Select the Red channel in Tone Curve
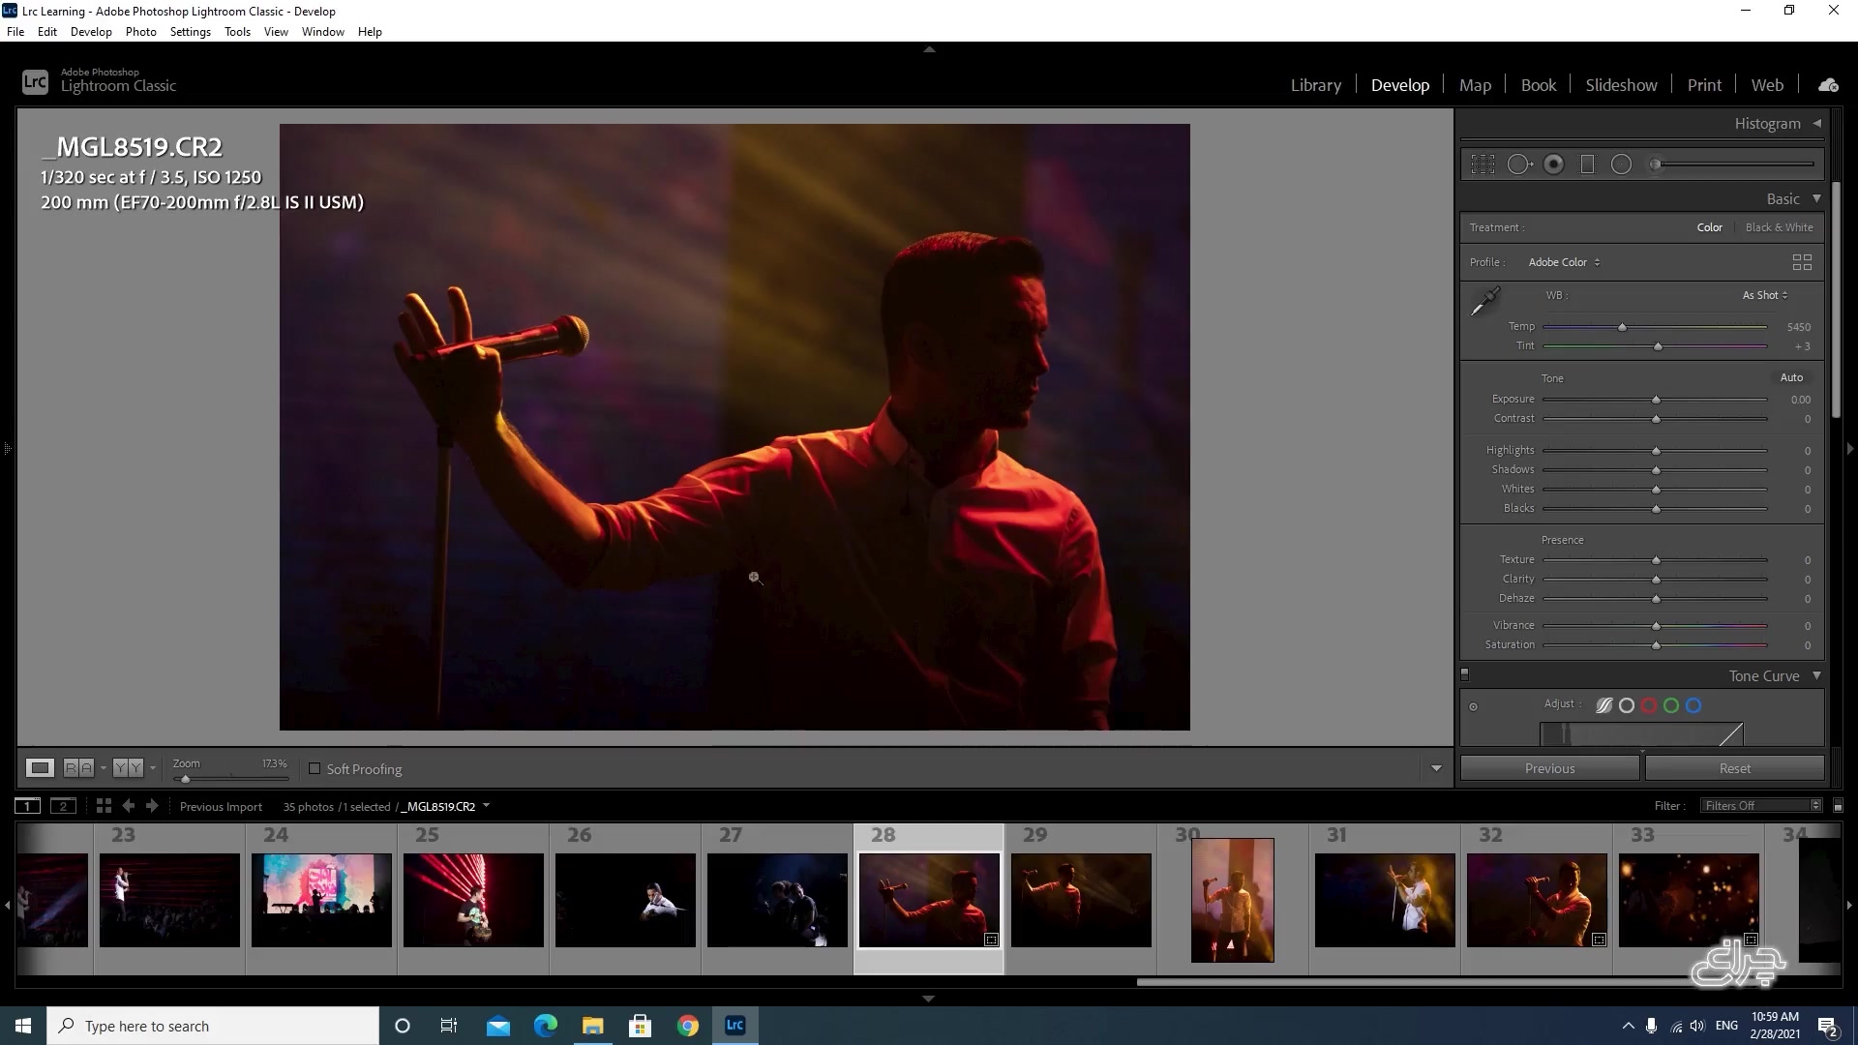Screen dimensions: 1858x1045 pos(1649,705)
